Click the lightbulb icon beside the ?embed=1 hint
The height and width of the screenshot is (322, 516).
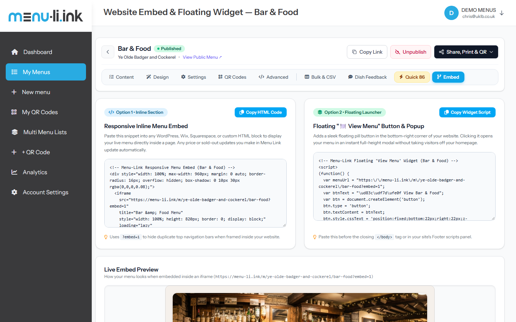[106, 237]
